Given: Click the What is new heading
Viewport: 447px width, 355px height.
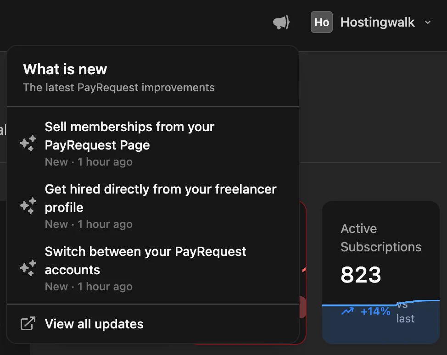Looking at the screenshot, I should click(65, 69).
